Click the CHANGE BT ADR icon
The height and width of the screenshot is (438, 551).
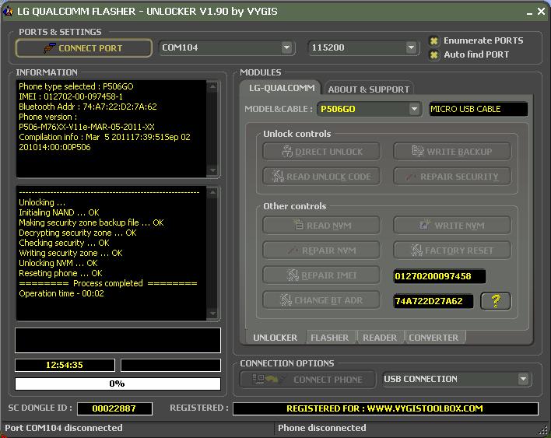286,300
